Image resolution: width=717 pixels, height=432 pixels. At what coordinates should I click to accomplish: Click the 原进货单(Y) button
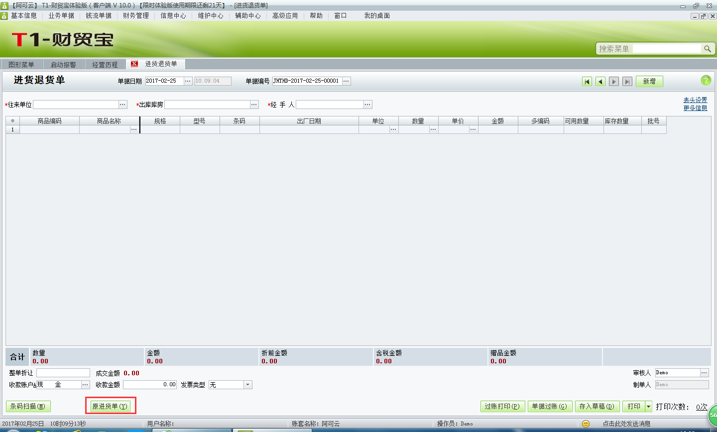(110, 407)
